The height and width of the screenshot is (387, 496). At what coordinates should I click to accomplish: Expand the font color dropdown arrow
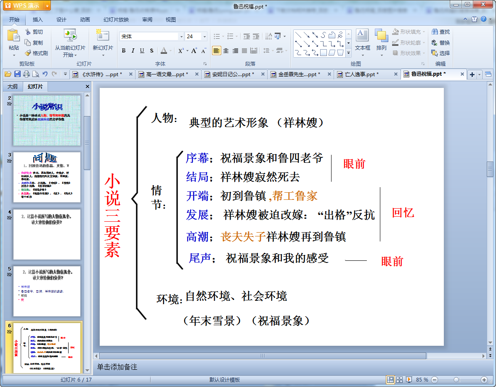[170, 50]
